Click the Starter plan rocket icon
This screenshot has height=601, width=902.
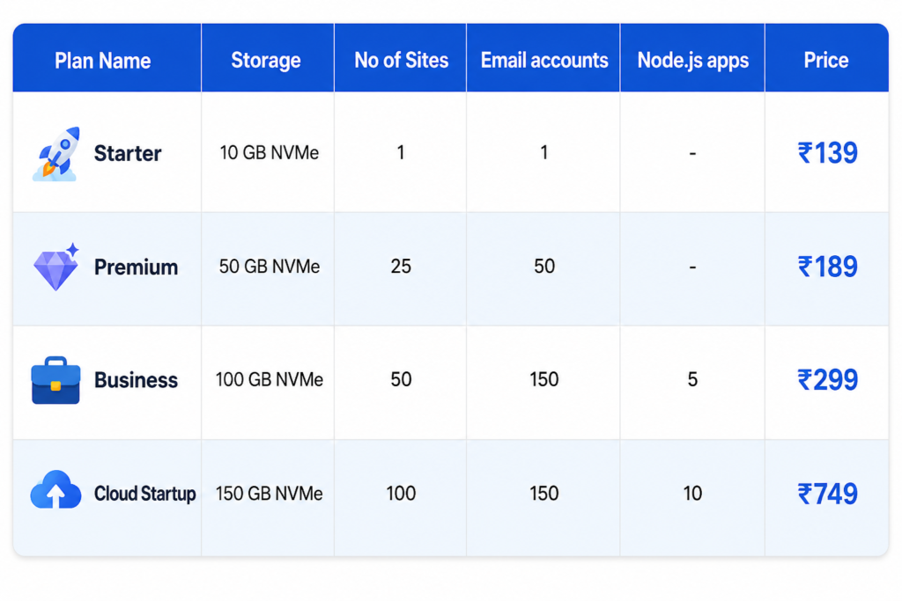tap(55, 154)
